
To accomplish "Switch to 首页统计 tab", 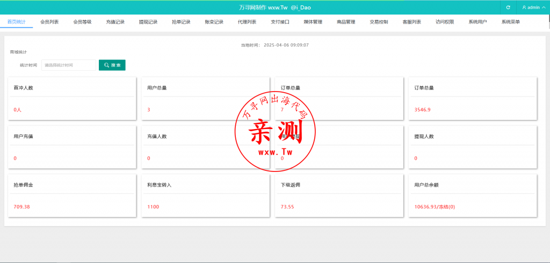I will click(17, 21).
